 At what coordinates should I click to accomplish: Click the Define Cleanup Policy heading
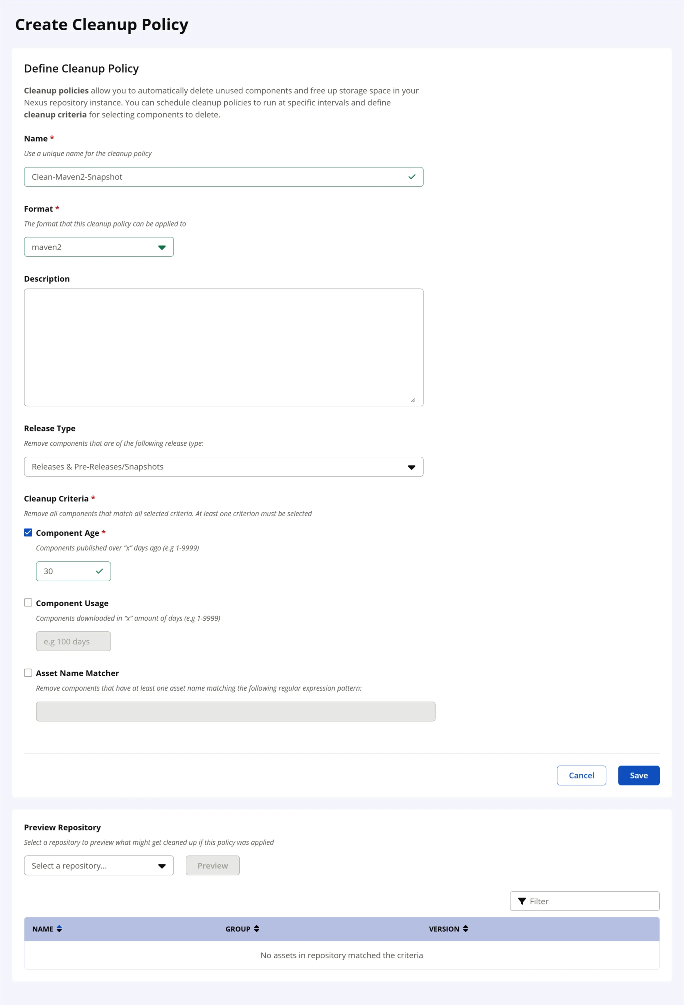point(81,69)
